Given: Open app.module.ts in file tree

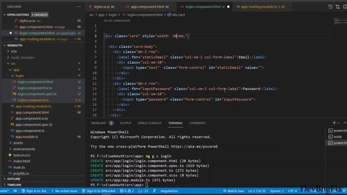Looking at the screenshot, I should click(x=27, y=136).
